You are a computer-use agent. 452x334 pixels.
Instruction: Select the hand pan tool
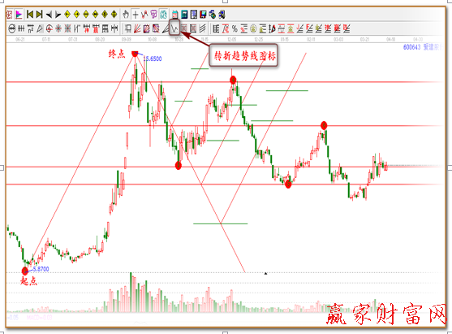(126, 14)
